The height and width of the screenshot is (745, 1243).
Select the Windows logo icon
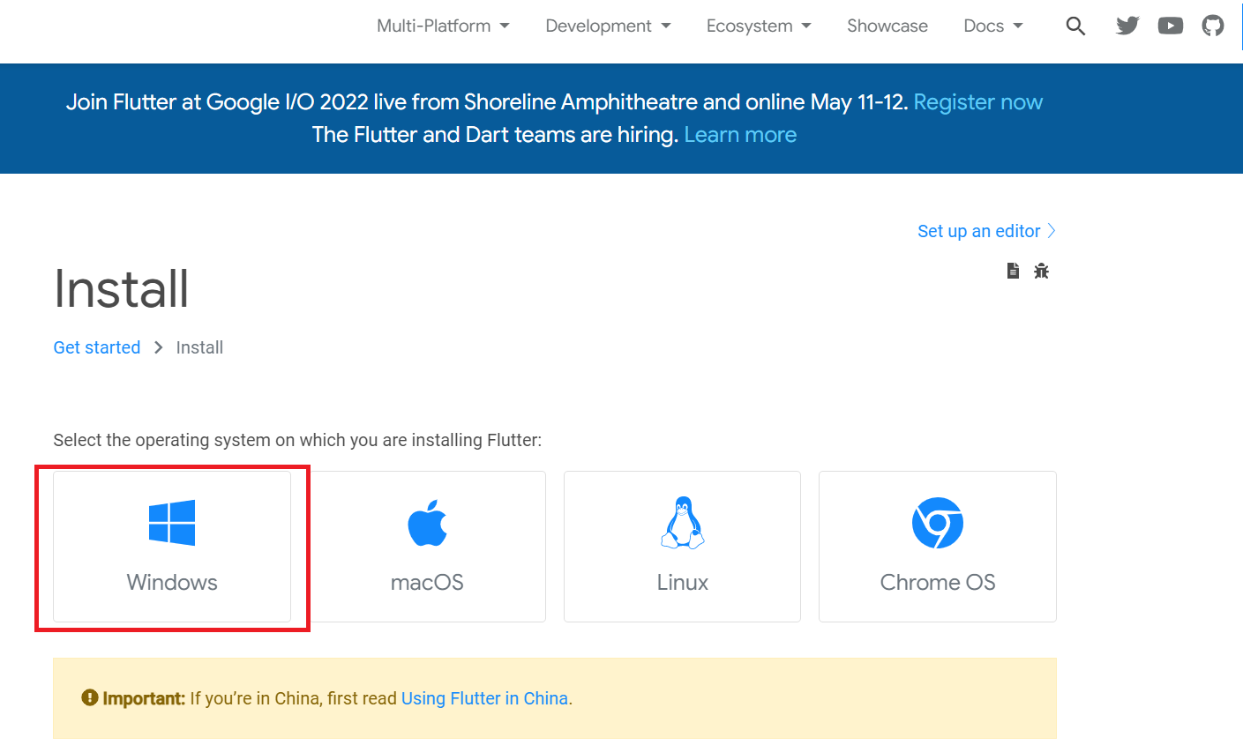tap(172, 523)
